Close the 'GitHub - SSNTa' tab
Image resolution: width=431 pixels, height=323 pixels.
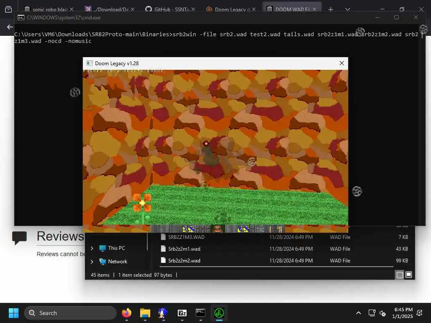pyautogui.click(x=193, y=9)
